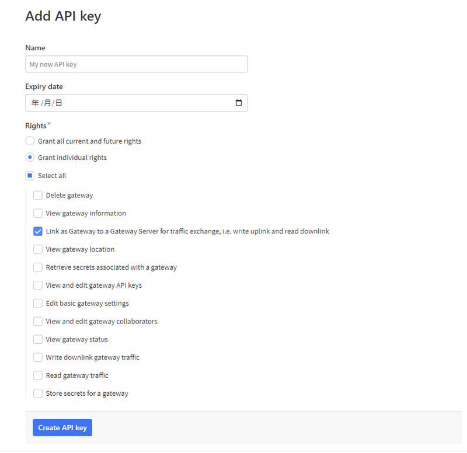467x453 pixels.
Task: Enable View gateway location checkbox
Action: (x=38, y=249)
